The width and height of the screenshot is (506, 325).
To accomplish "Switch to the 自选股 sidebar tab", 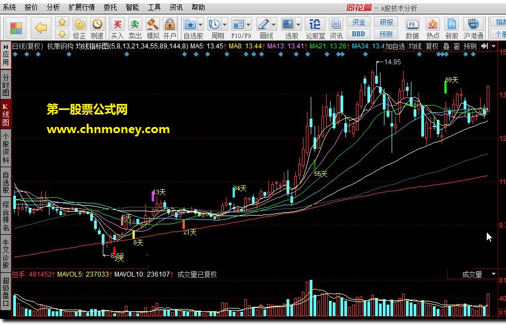I will pos(6,183).
